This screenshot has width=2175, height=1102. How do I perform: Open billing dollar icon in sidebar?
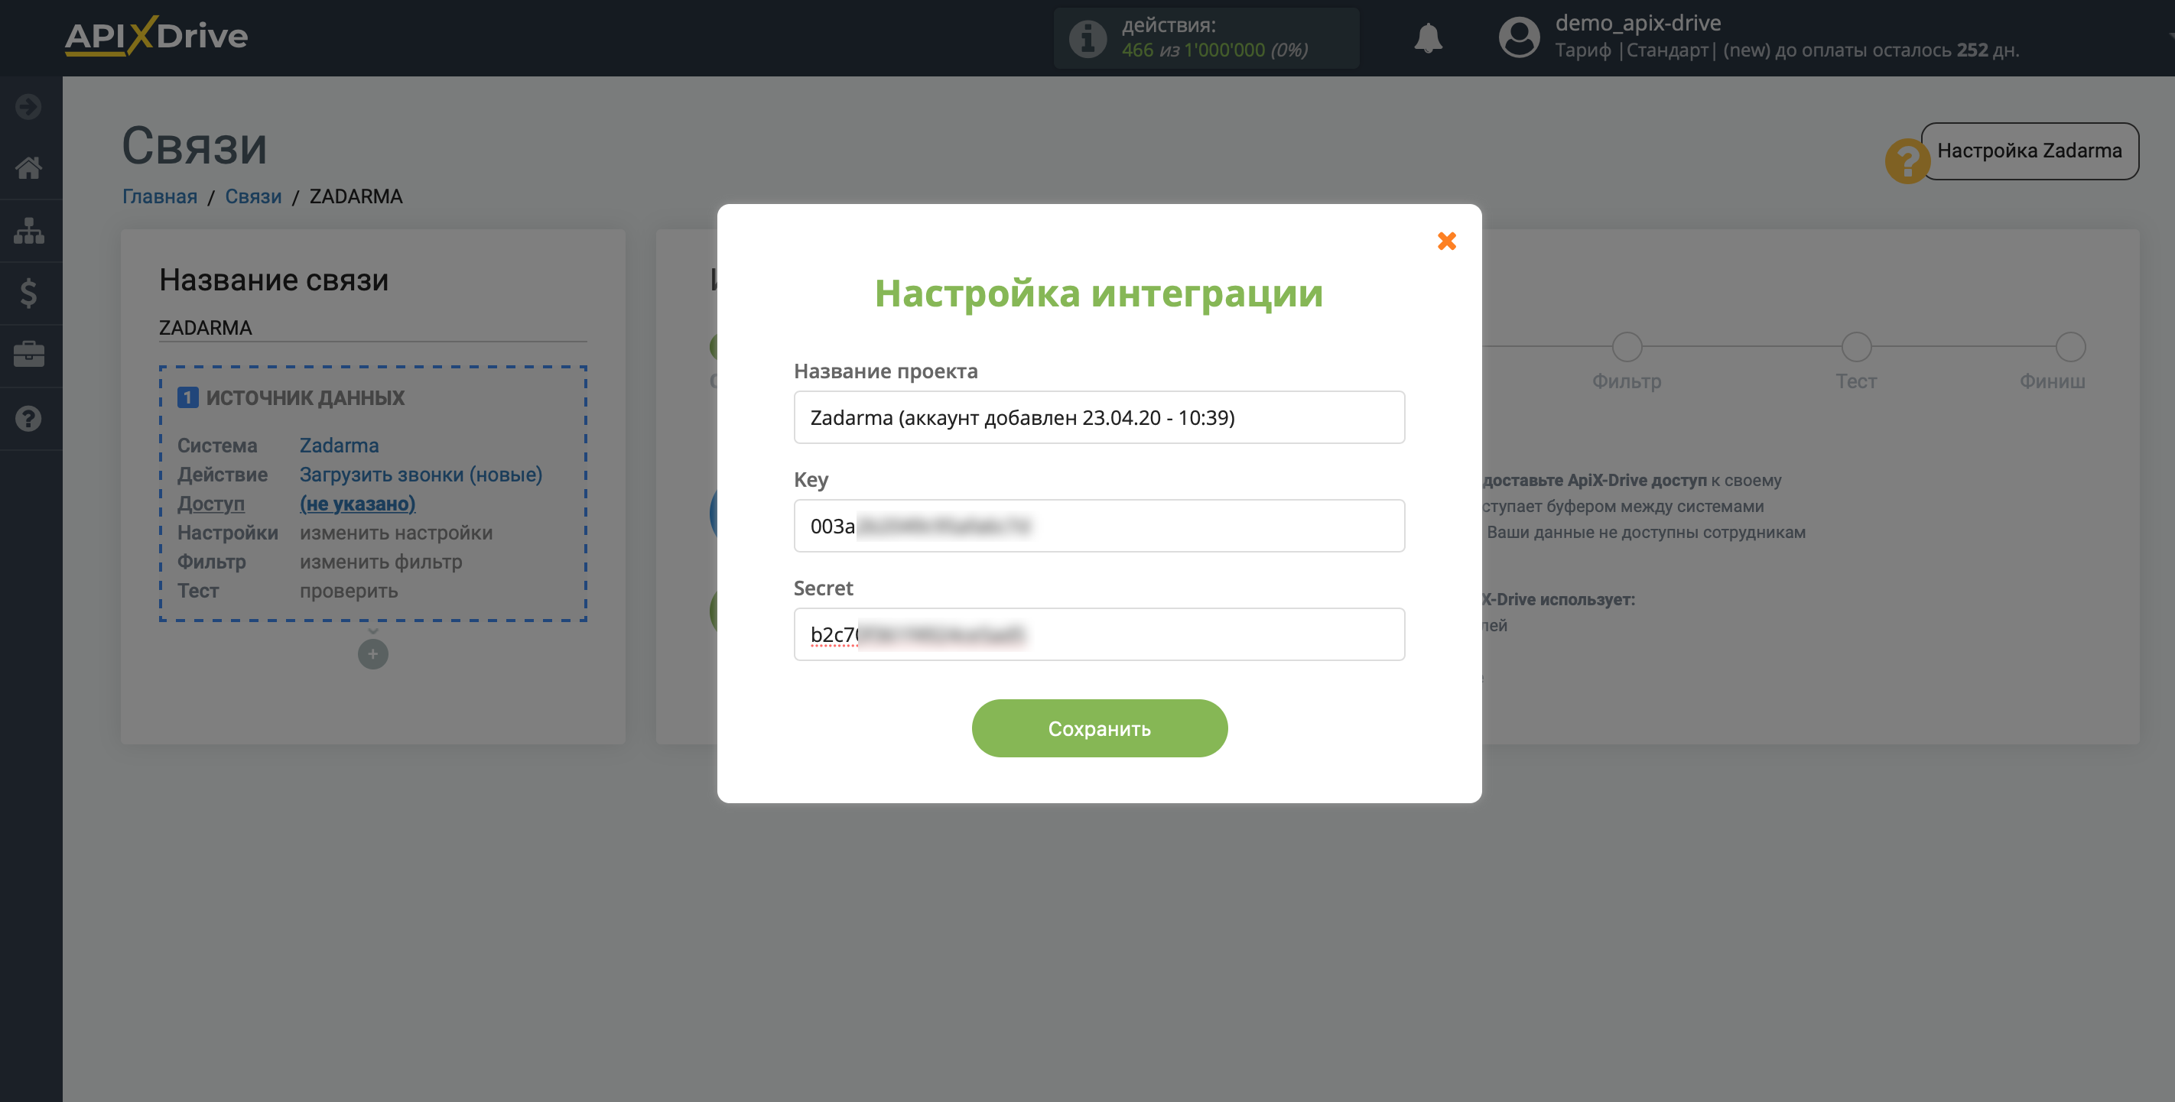(x=29, y=293)
